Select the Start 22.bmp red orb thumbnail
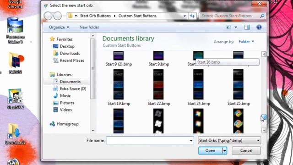 (158, 84)
